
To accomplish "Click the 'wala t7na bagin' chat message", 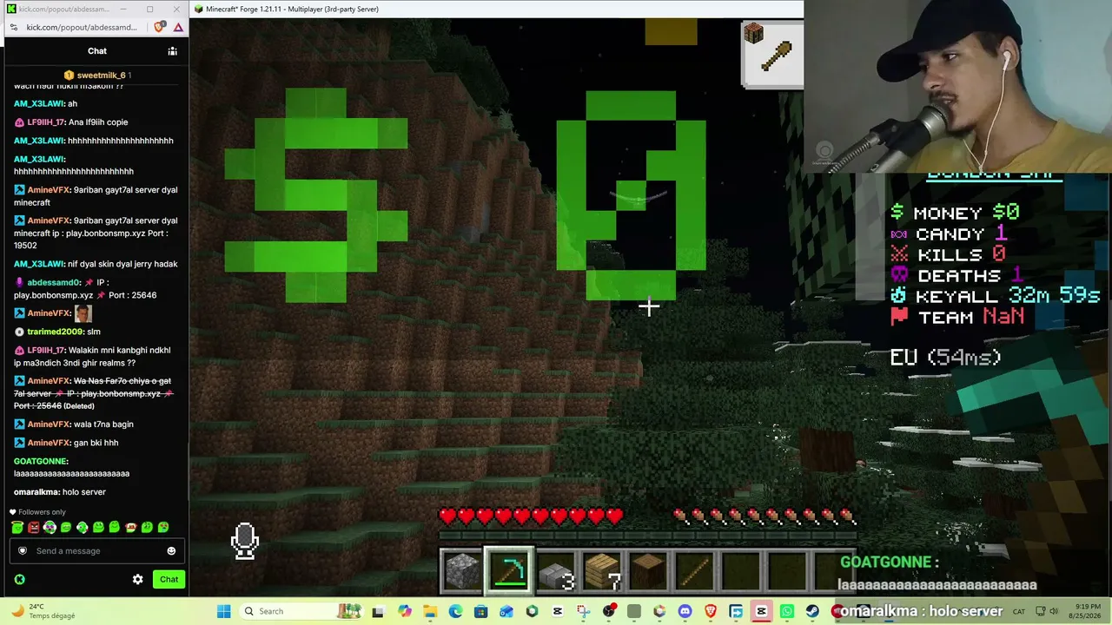I will pyautogui.click(x=105, y=424).
